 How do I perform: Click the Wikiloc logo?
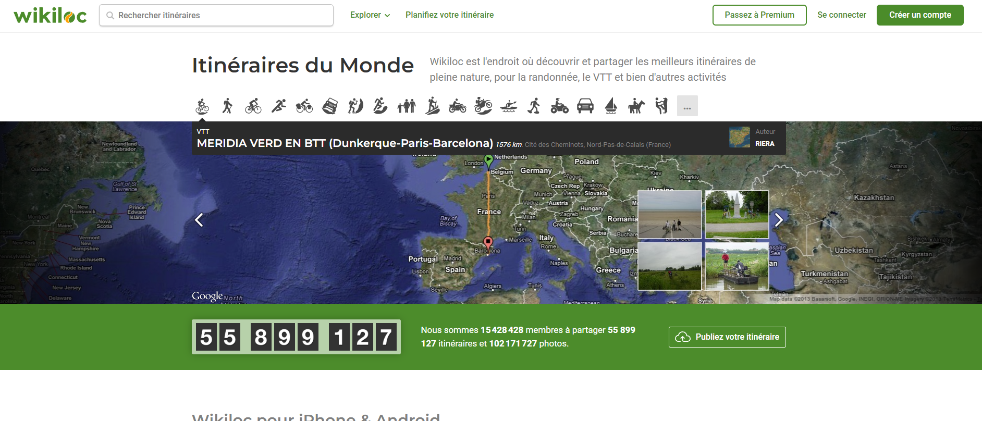point(50,15)
